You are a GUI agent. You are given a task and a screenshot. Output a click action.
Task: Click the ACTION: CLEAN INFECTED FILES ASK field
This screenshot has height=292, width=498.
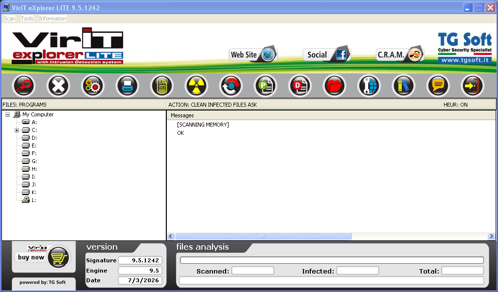(x=303, y=105)
